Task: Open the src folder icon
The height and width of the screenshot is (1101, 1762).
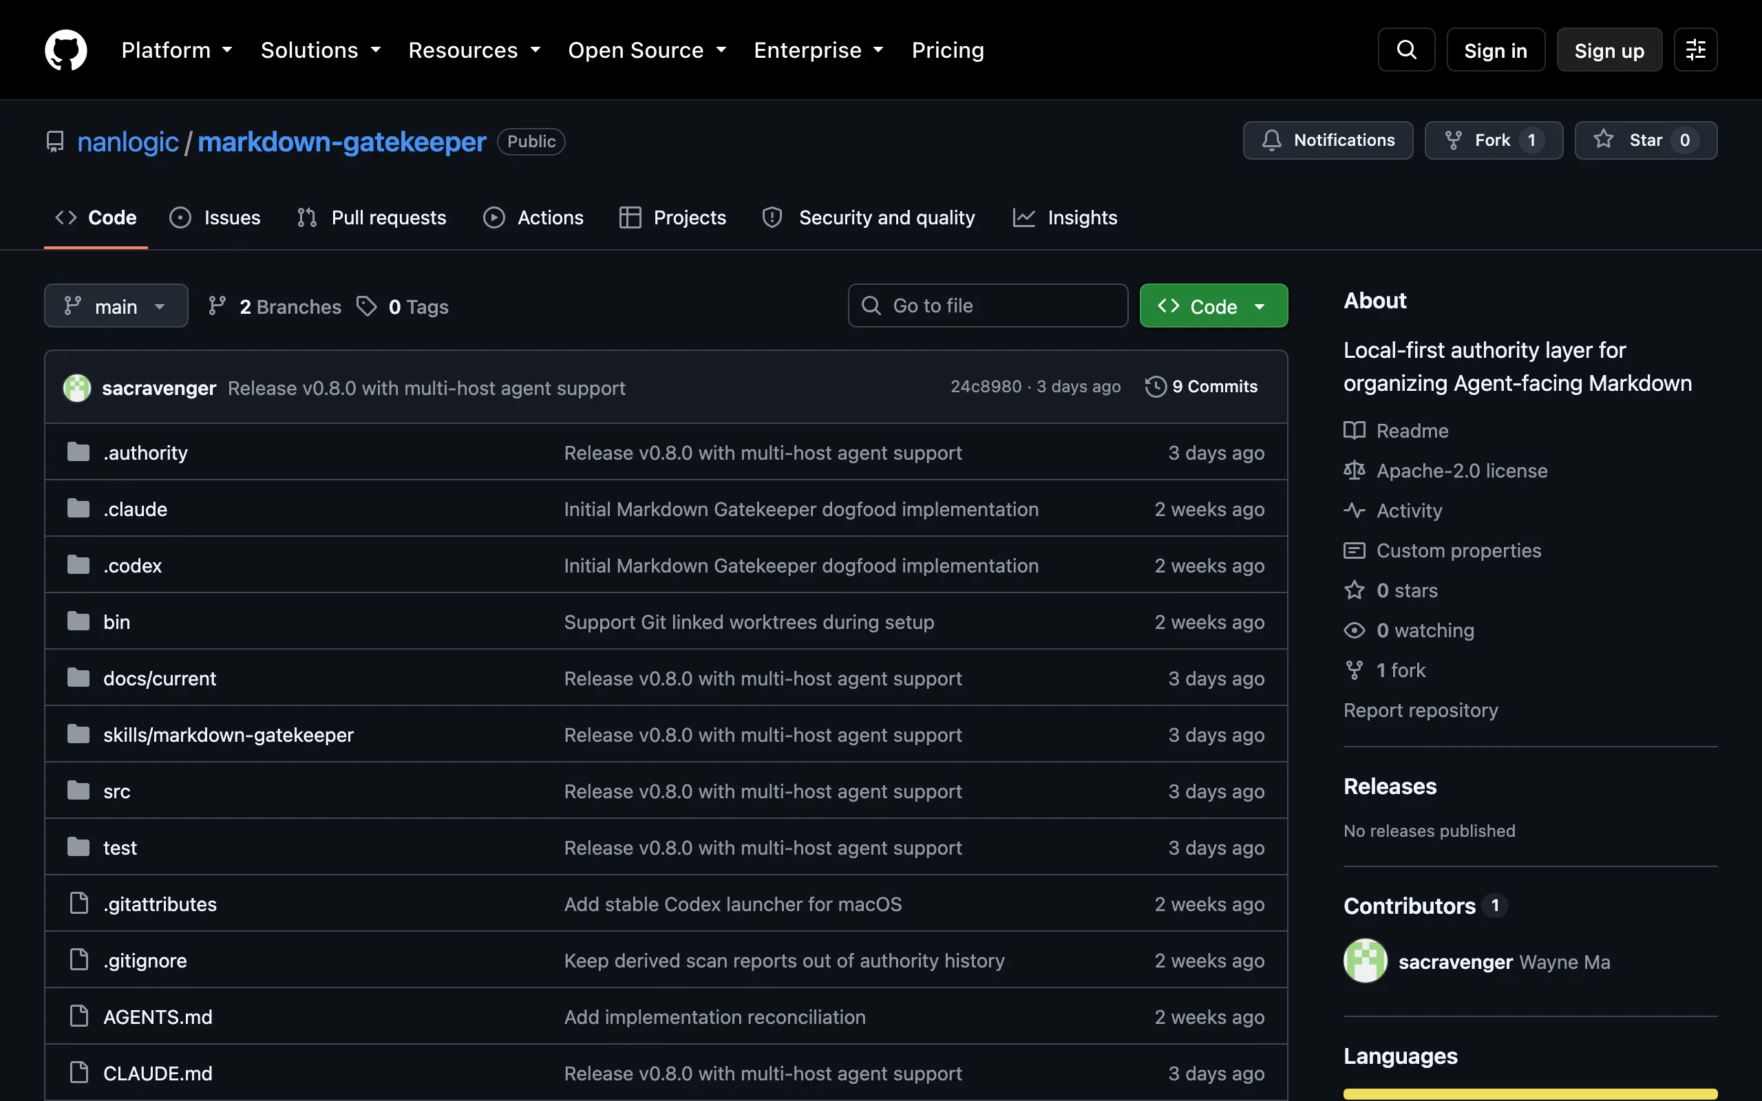Action: 78,791
